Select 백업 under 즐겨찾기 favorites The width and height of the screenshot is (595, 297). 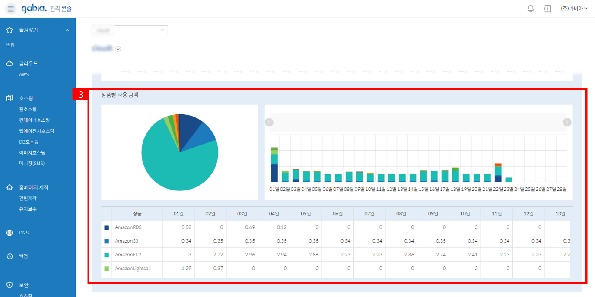click(10, 45)
